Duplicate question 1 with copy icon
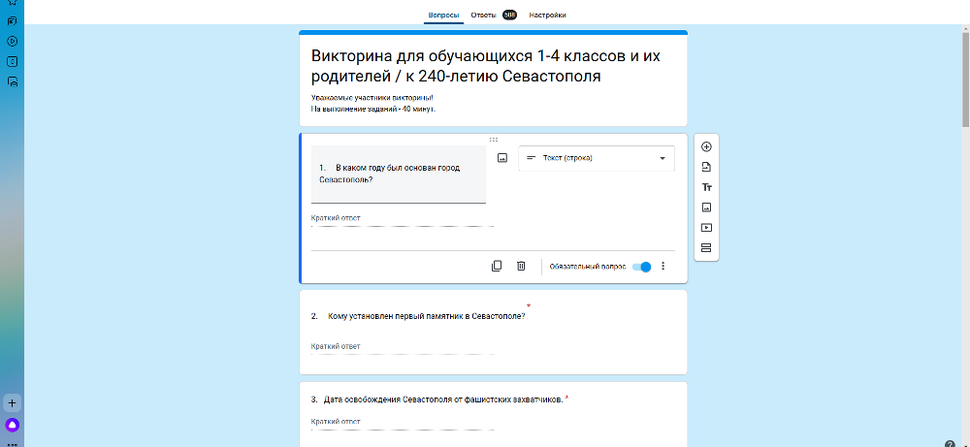This screenshot has width=970, height=447. point(497,266)
